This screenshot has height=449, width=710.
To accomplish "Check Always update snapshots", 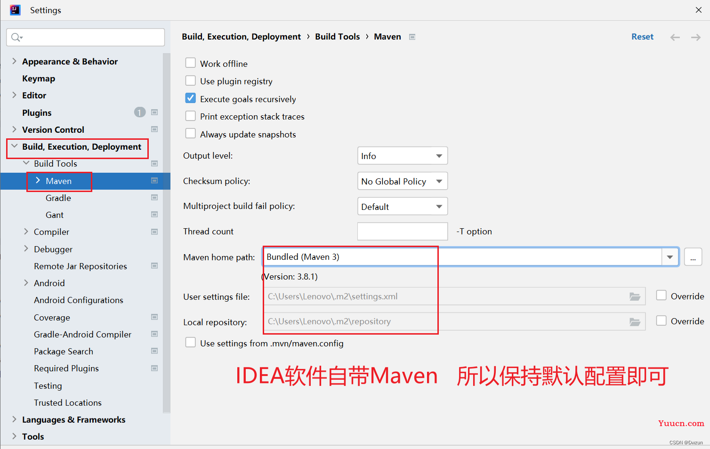I will 191,134.
